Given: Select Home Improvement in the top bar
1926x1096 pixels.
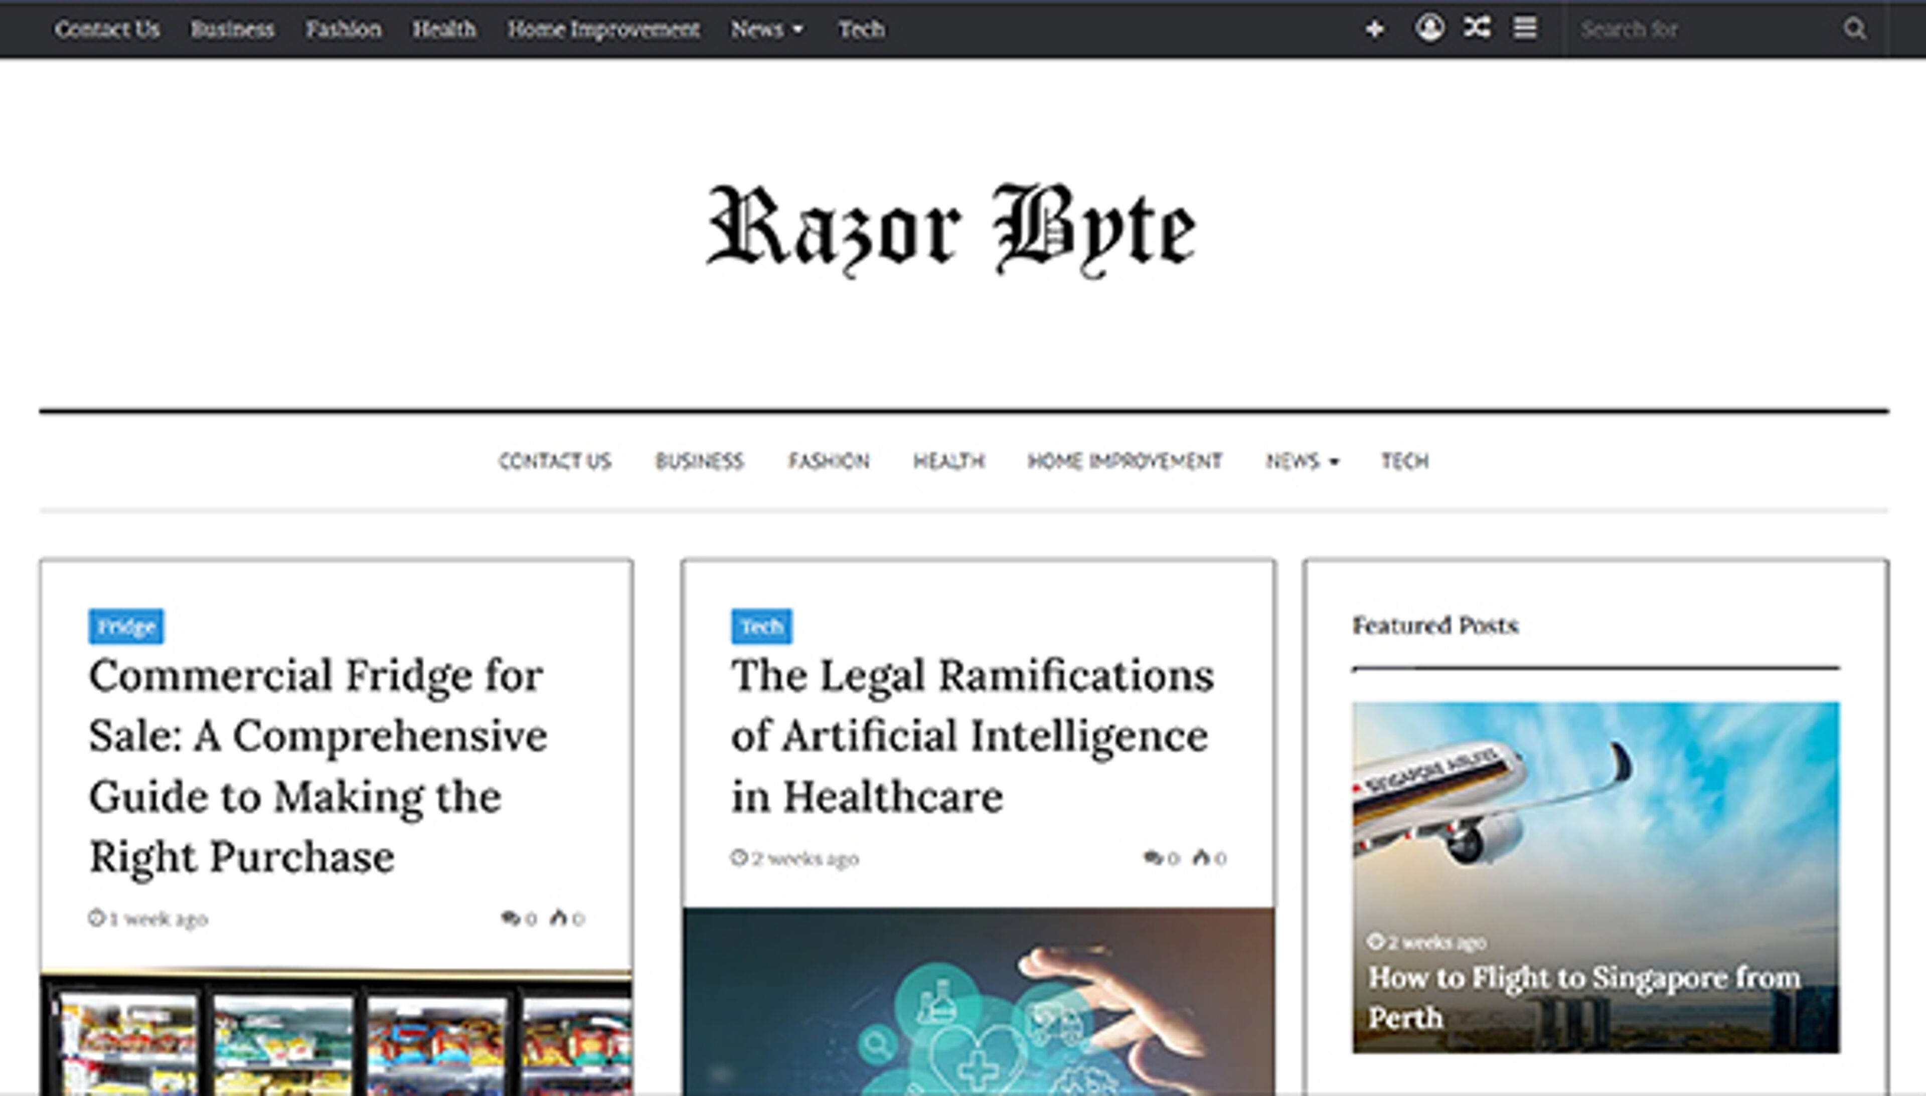Looking at the screenshot, I should (x=604, y=28).
